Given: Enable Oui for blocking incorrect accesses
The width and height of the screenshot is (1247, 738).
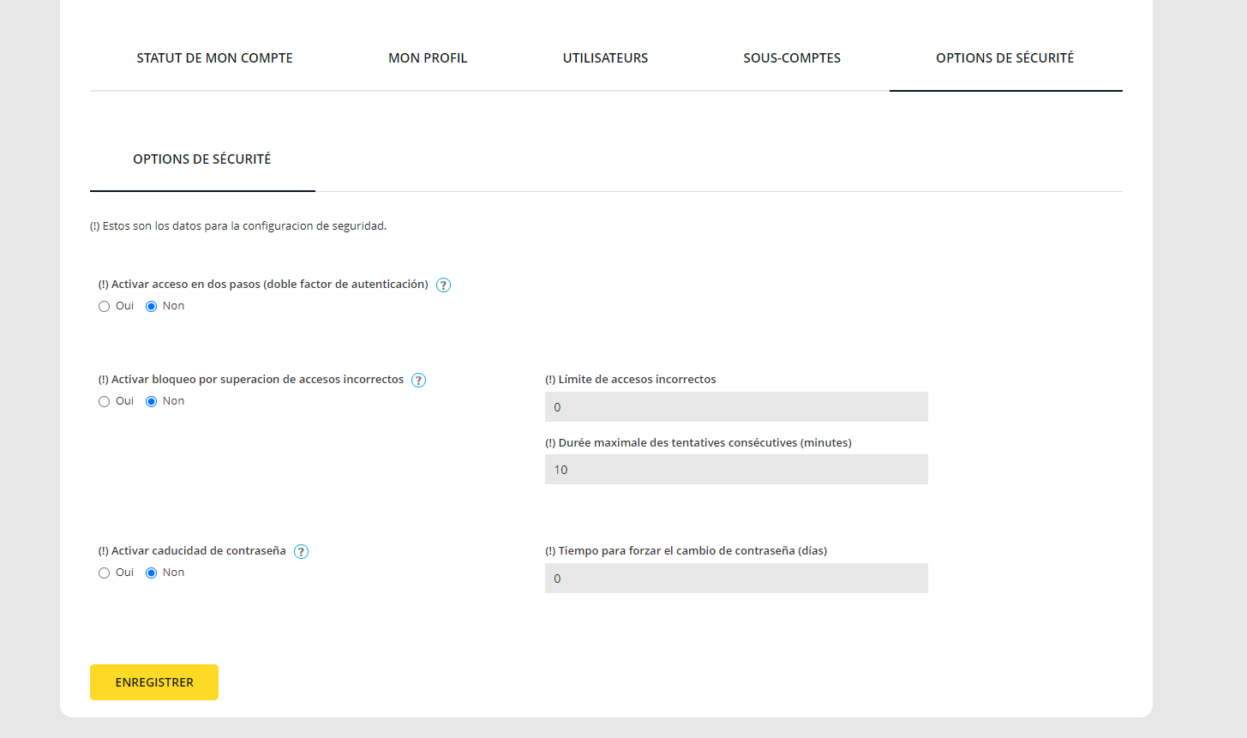Looking at the screenshot, I should [105, 402].
